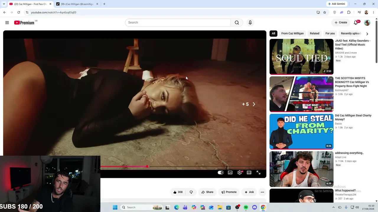Open the YouTube guide hamburger menu
Image resolution: width=378 pixels, height=212 pixels.
7,23
